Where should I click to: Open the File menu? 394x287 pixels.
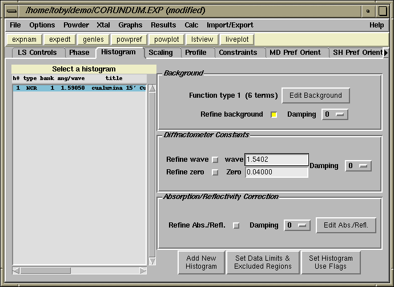[x=15, y=25]
